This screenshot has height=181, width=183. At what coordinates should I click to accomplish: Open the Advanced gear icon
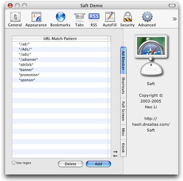147,17
